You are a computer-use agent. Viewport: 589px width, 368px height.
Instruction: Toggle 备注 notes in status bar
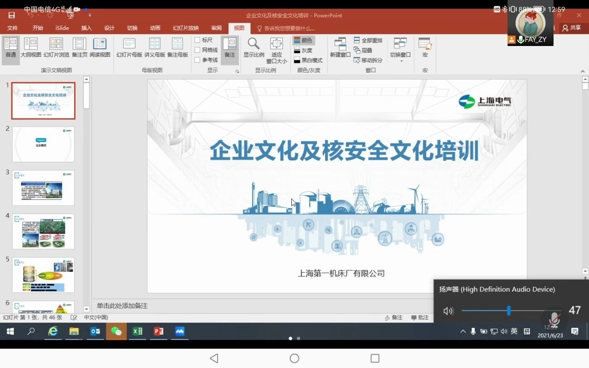[x=393, y=317]
